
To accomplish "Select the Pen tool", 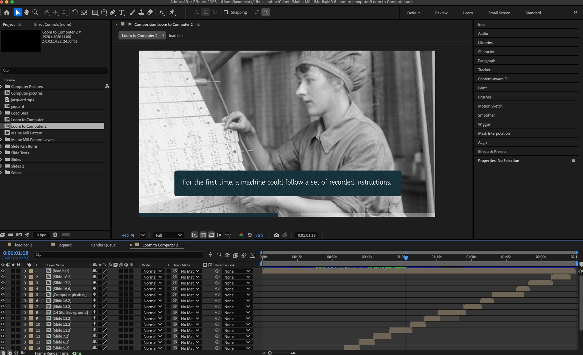I will tap(113, 13).
